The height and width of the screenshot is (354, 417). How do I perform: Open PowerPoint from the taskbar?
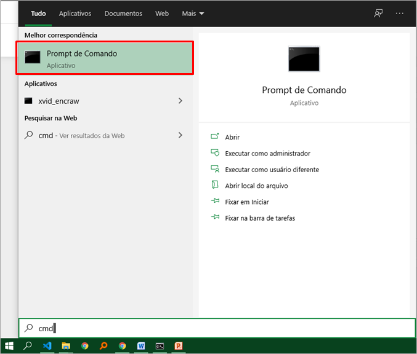click(x=179, y=346)
